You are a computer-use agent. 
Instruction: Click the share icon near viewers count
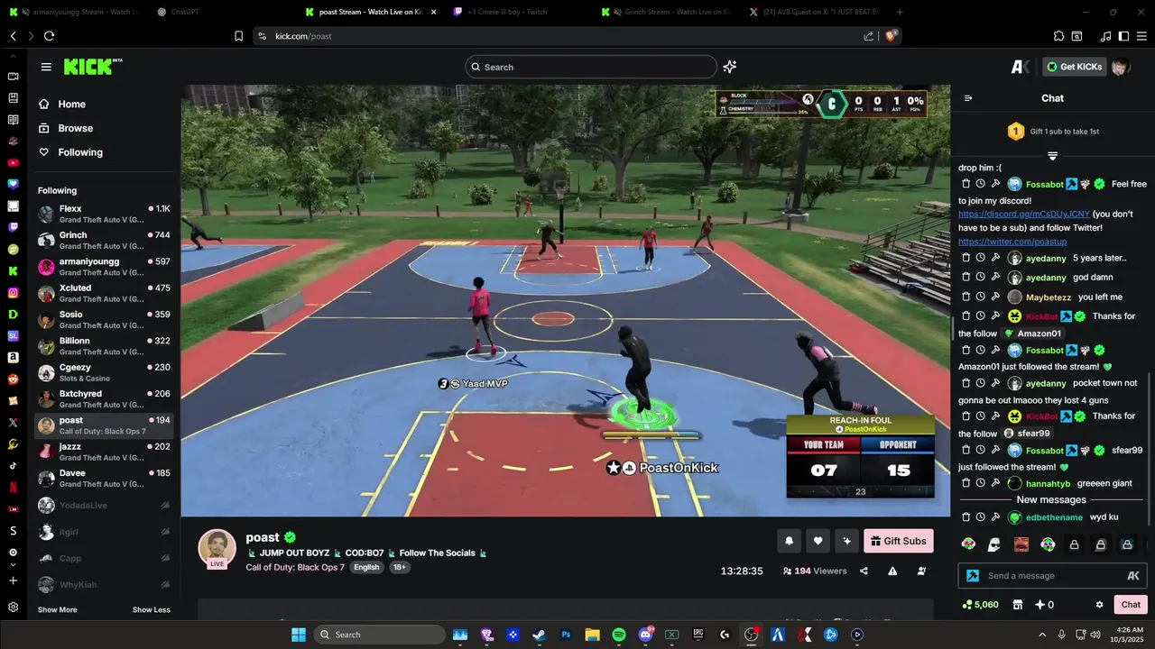click(x=864, y=571)
